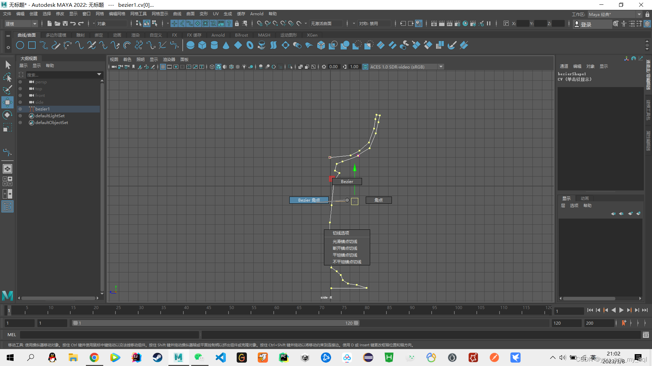The image size is (652, 366).
Task: Open the 多边形建模 shelf tab
Action: pos(56,35)
